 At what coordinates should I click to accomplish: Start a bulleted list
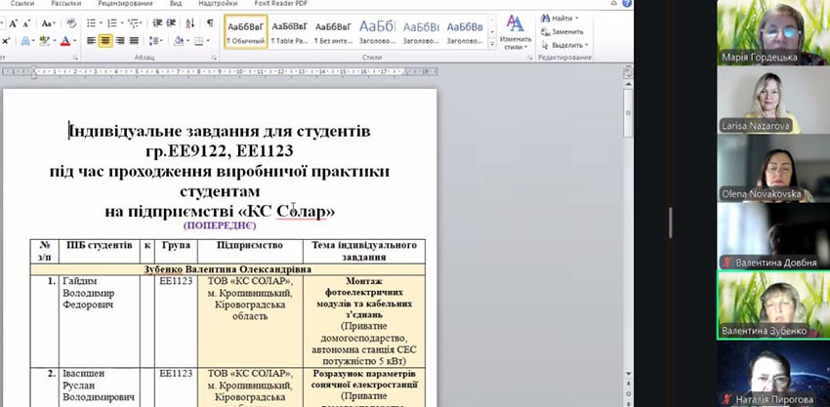(x=91, y=22)
